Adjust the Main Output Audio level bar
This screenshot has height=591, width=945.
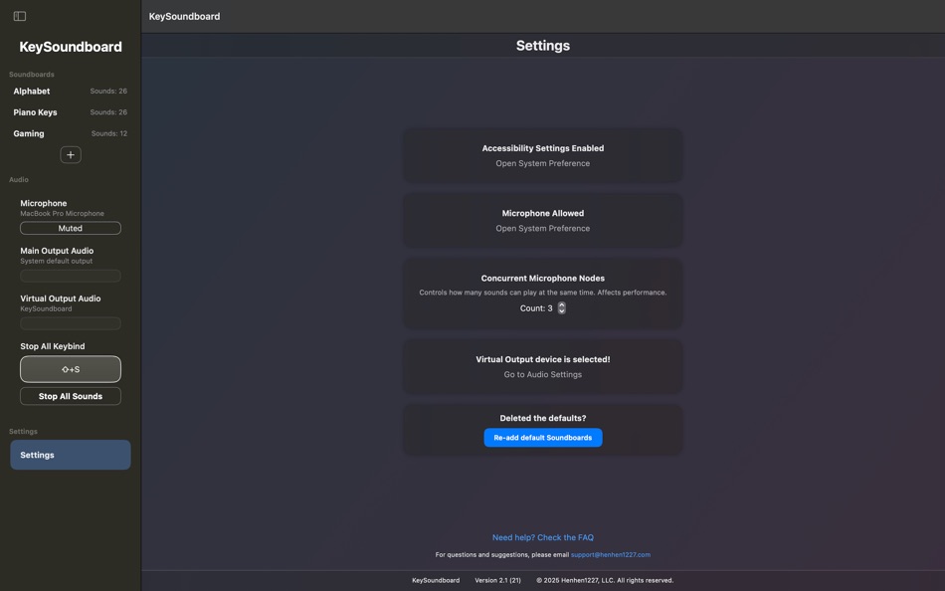coord(71,276)
